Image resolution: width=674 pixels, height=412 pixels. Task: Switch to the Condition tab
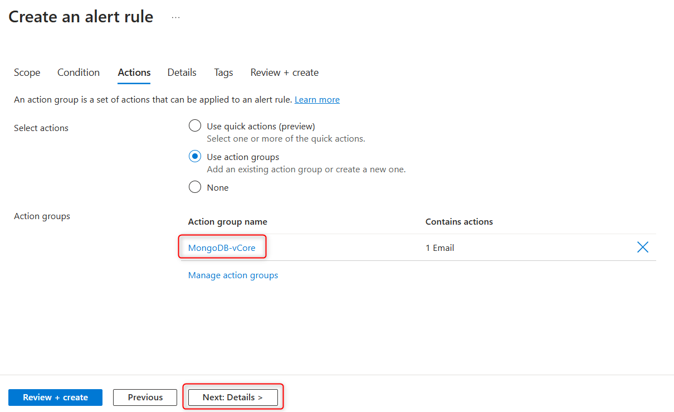click(78, 72)
